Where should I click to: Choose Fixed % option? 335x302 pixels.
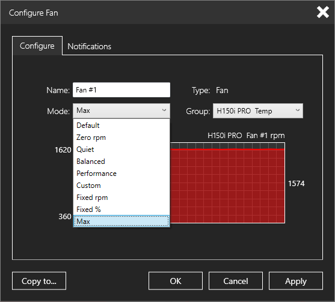tap(121, 210)
